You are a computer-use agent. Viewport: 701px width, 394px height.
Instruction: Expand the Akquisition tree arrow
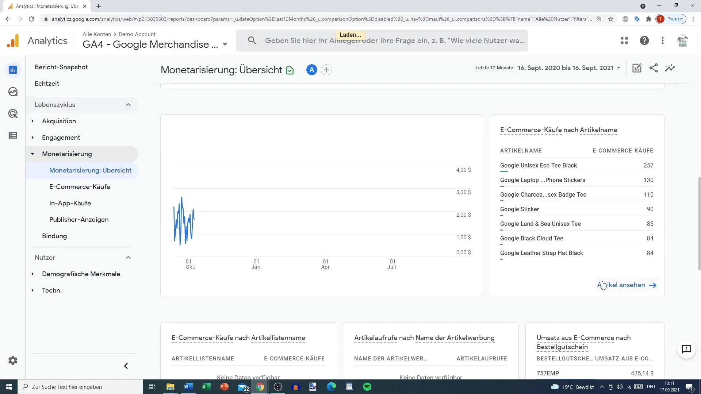(x=32, y=121)
